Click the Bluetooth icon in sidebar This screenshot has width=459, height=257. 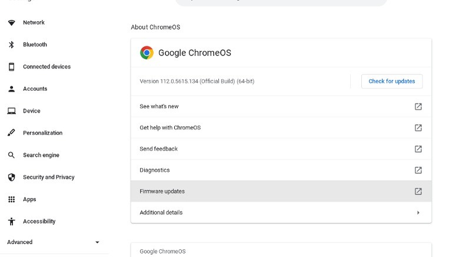point(11,45)
